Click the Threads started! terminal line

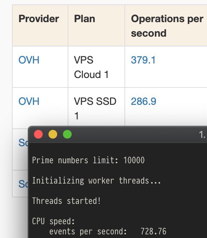pyautogui.click(x=66, y=201)
